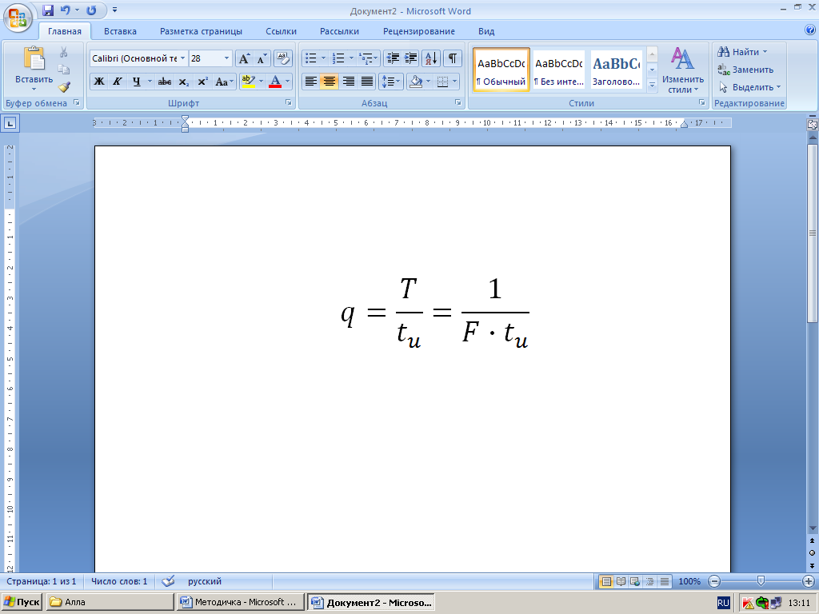Click the formula in the document
Screen dimensions: 819x614
pyautogui.click(x=434, y=313)
